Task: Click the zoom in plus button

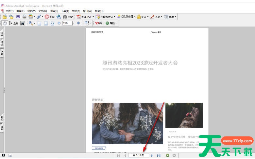Action: 78,23
